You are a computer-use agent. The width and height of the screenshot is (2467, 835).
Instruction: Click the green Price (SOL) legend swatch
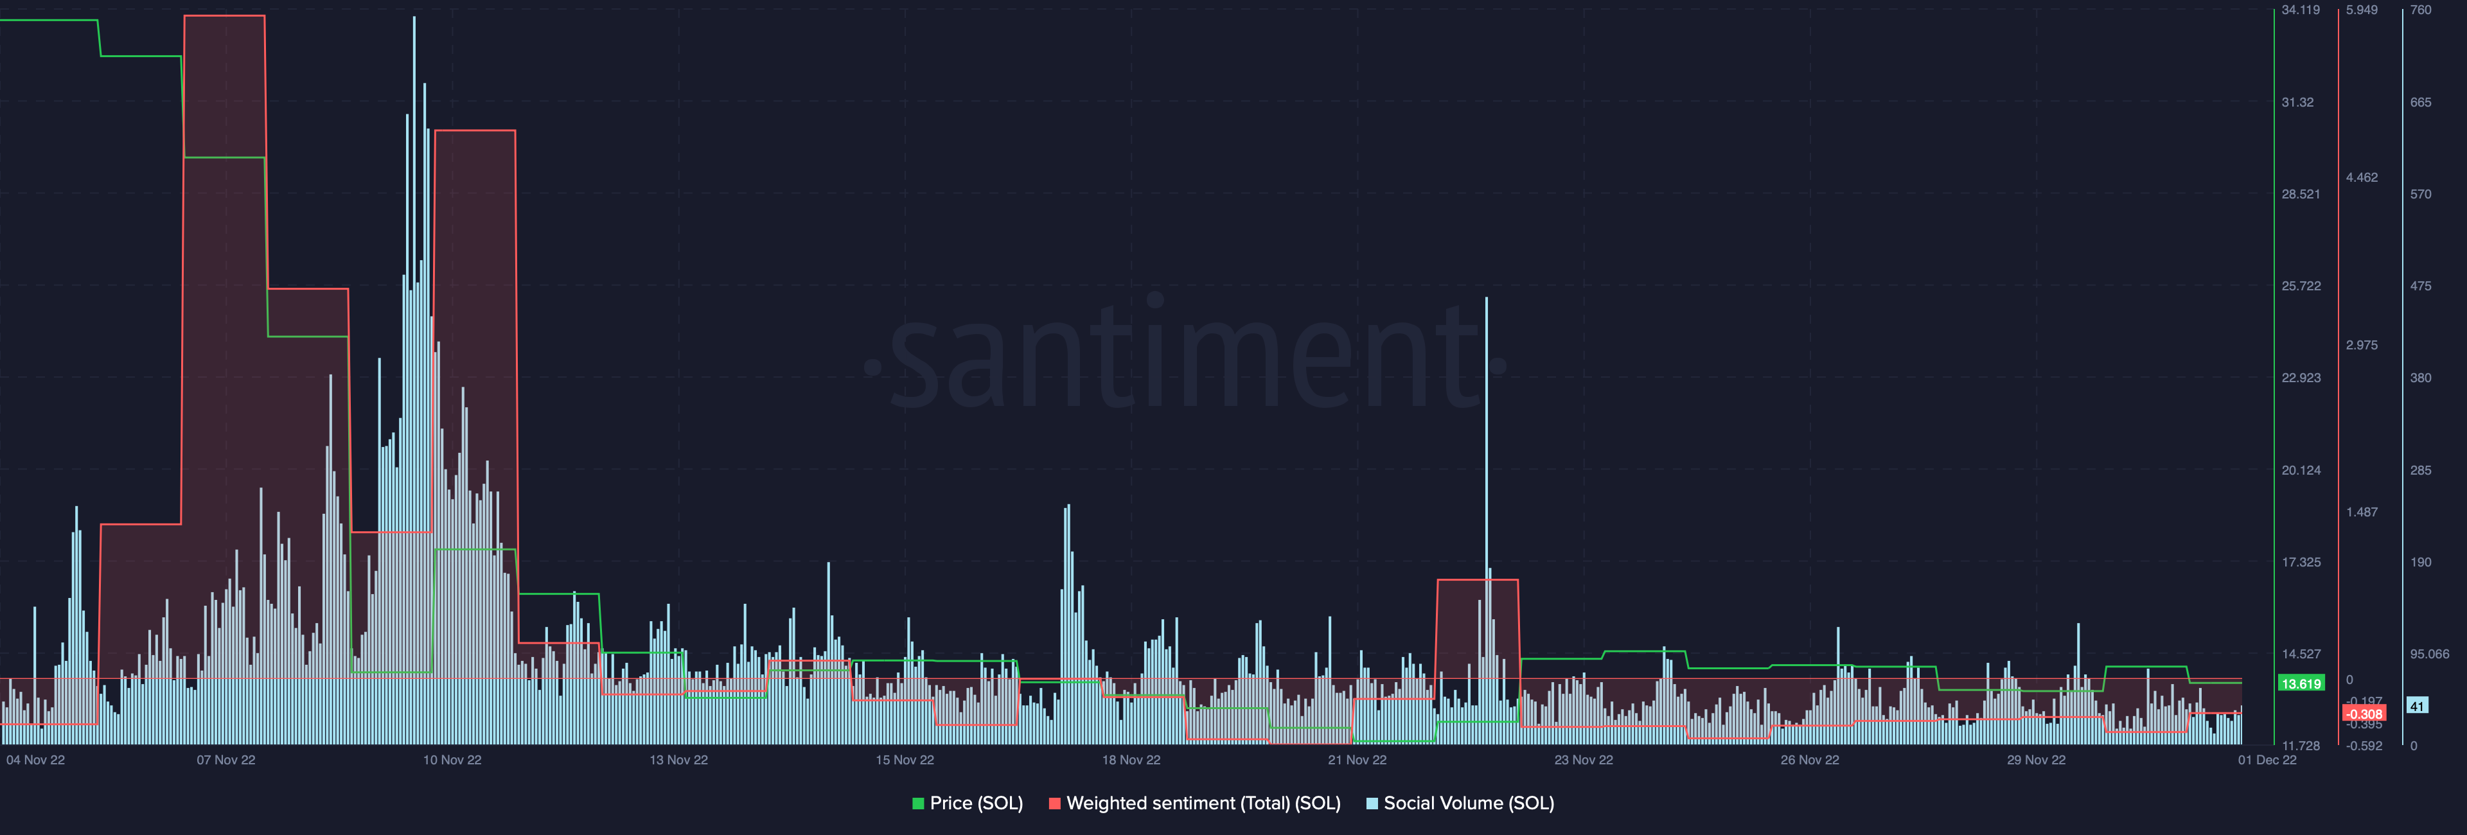coord(917,804)
